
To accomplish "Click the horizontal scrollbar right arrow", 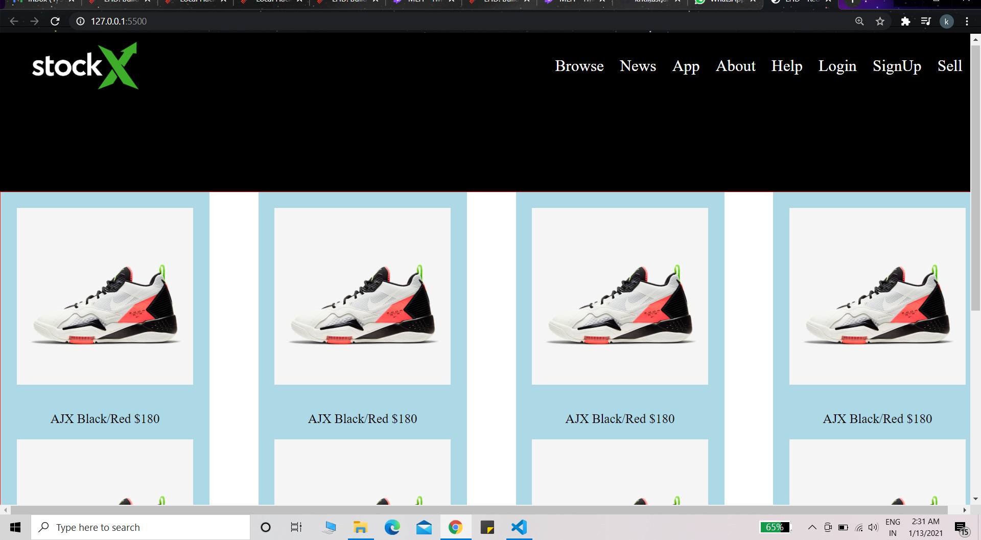I will point(965,510).
